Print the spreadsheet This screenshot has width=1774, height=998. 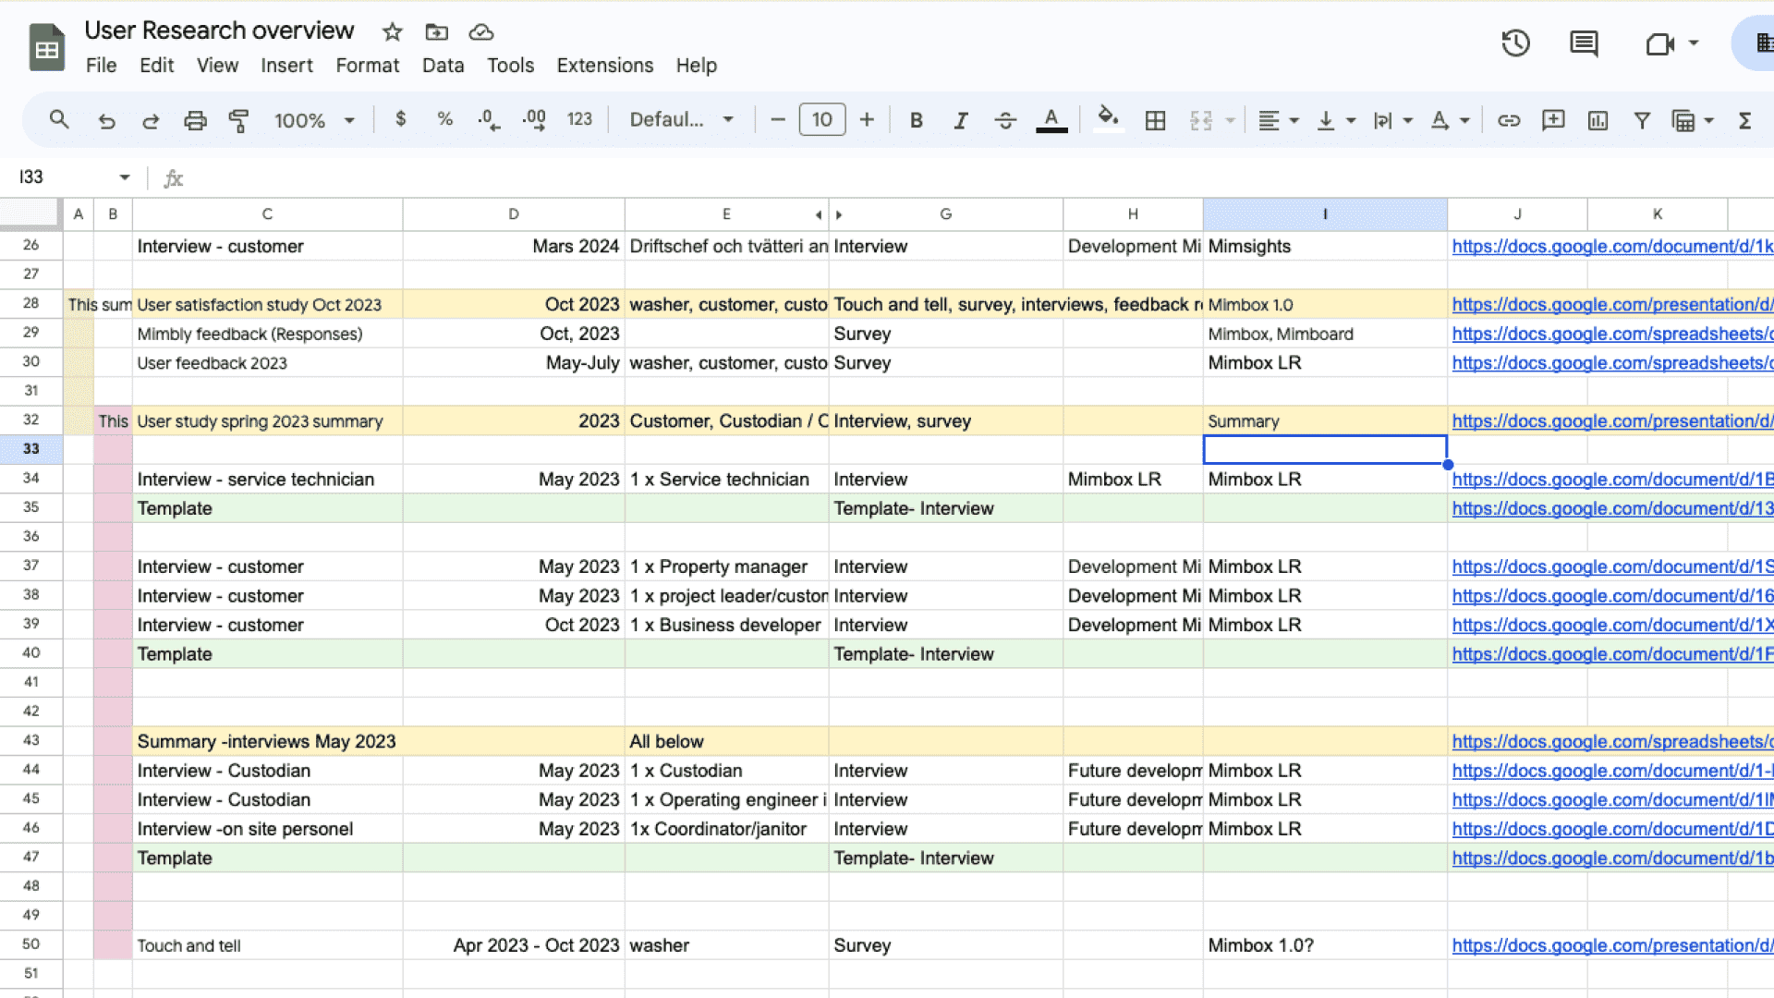(195, 120)
